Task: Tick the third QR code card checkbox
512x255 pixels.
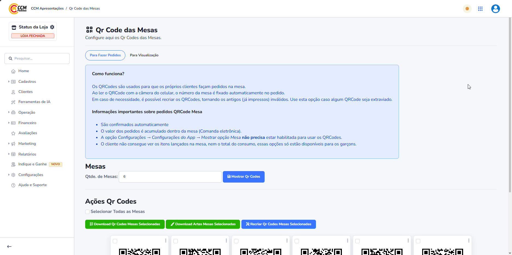Action: 236,241
